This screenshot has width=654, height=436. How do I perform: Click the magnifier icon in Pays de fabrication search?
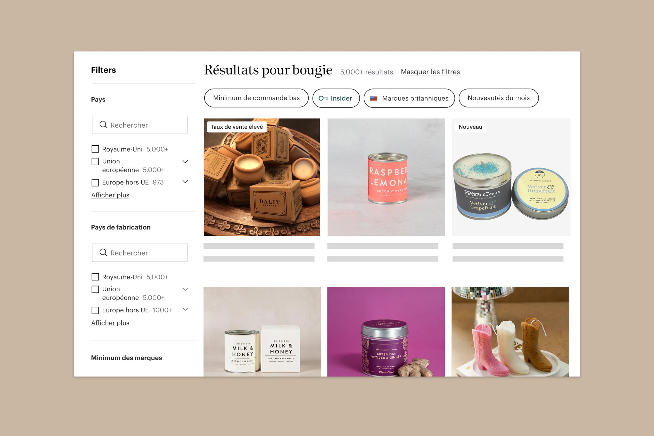[103, 252]
